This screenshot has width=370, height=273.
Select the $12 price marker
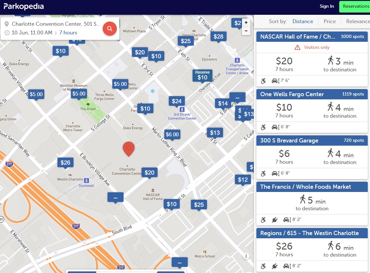click(243, 180)
